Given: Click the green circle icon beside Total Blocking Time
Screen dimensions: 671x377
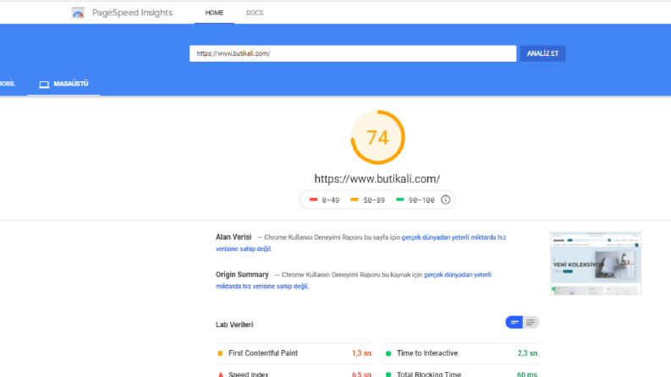Looking at the screenshot, I should [x=388, y=374].
